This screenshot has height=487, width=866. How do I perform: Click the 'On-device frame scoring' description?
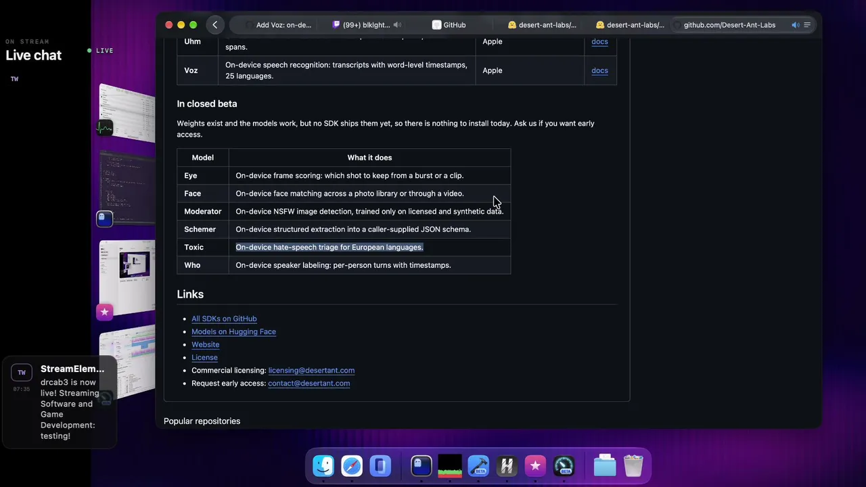(x=350, y=175)
